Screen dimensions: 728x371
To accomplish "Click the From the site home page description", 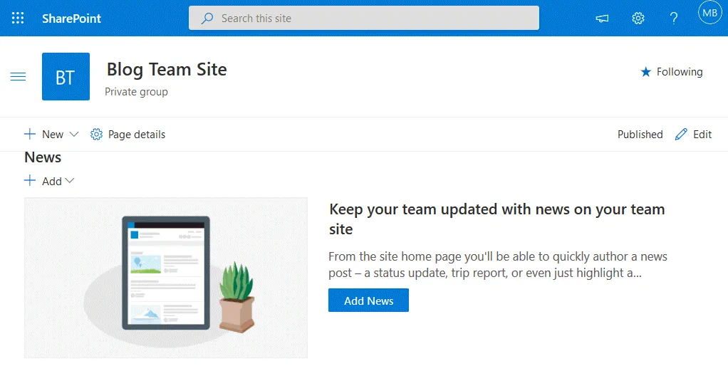I will 498,265.
